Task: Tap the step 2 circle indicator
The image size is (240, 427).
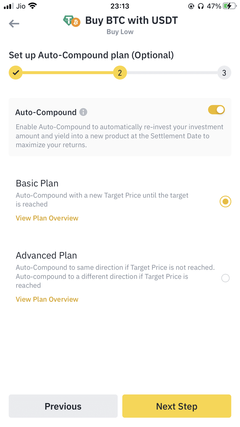Action: 120,73
